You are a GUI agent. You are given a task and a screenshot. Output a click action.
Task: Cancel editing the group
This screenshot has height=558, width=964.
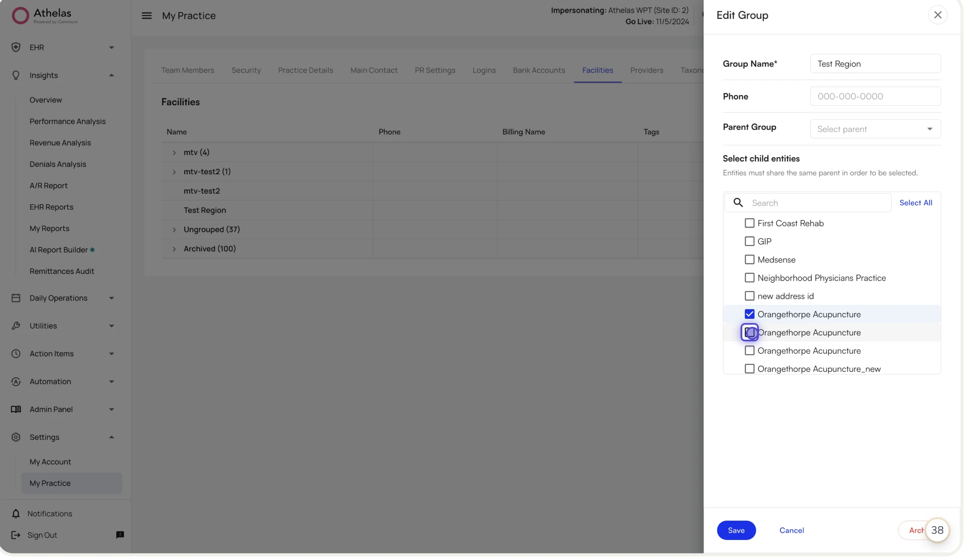pos(791,530)
